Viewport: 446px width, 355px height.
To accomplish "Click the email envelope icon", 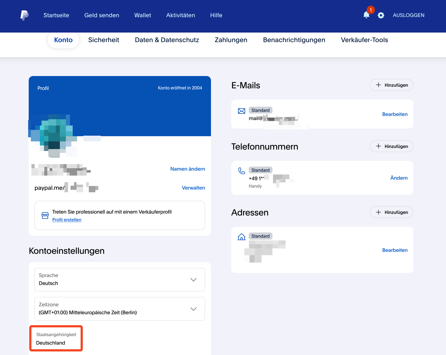I will coord(242,111).
